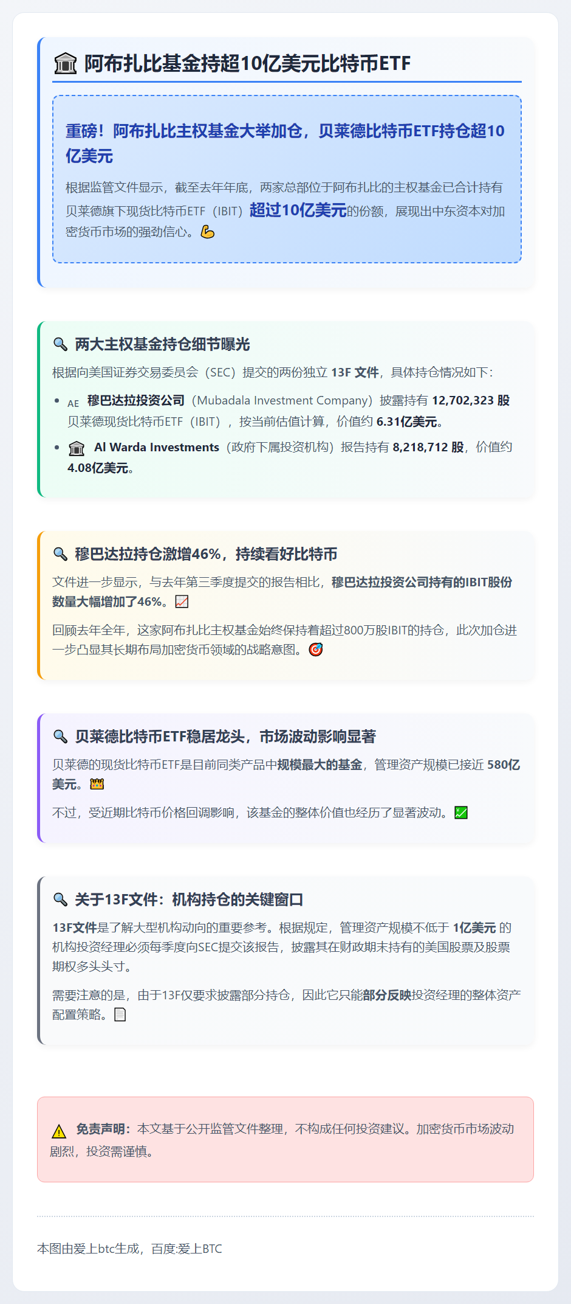The width and height of the screenshot is (571, 1304).
Task: Click highlighted text 超过10亿美元
Action: tap(298, 210)
